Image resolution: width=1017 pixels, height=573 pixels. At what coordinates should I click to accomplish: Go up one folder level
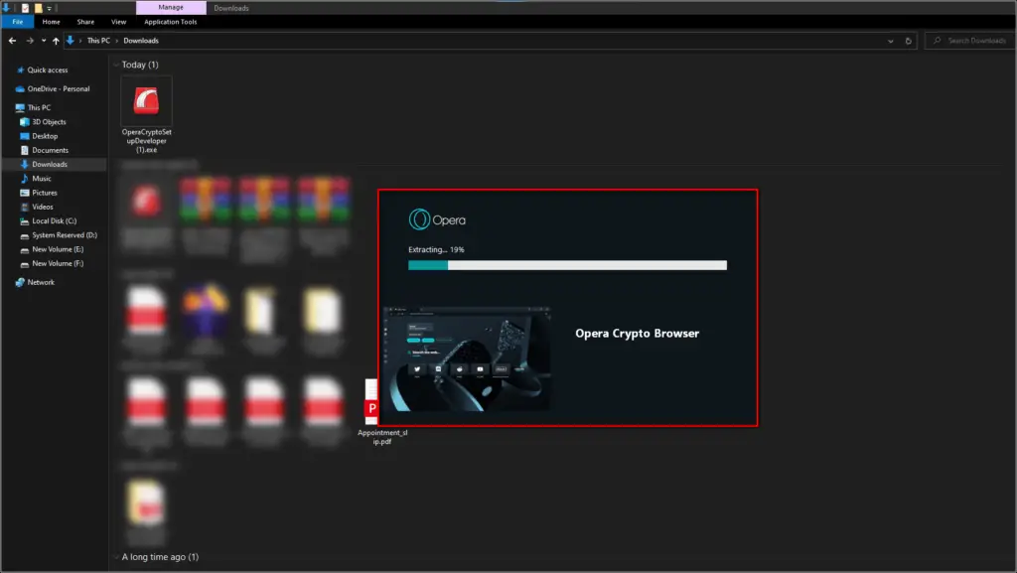pos(56,40)
